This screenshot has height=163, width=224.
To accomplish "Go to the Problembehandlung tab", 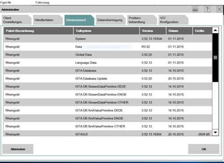I will pos(142,20).
